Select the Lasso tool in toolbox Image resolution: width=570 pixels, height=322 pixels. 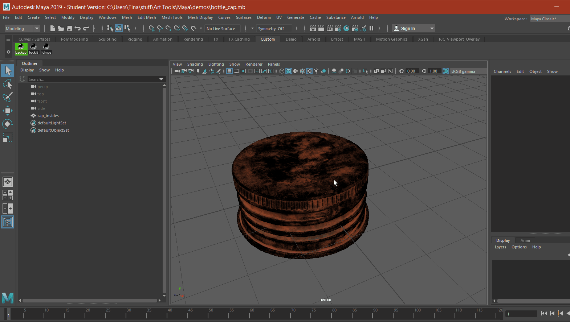[x=8, y=84]
